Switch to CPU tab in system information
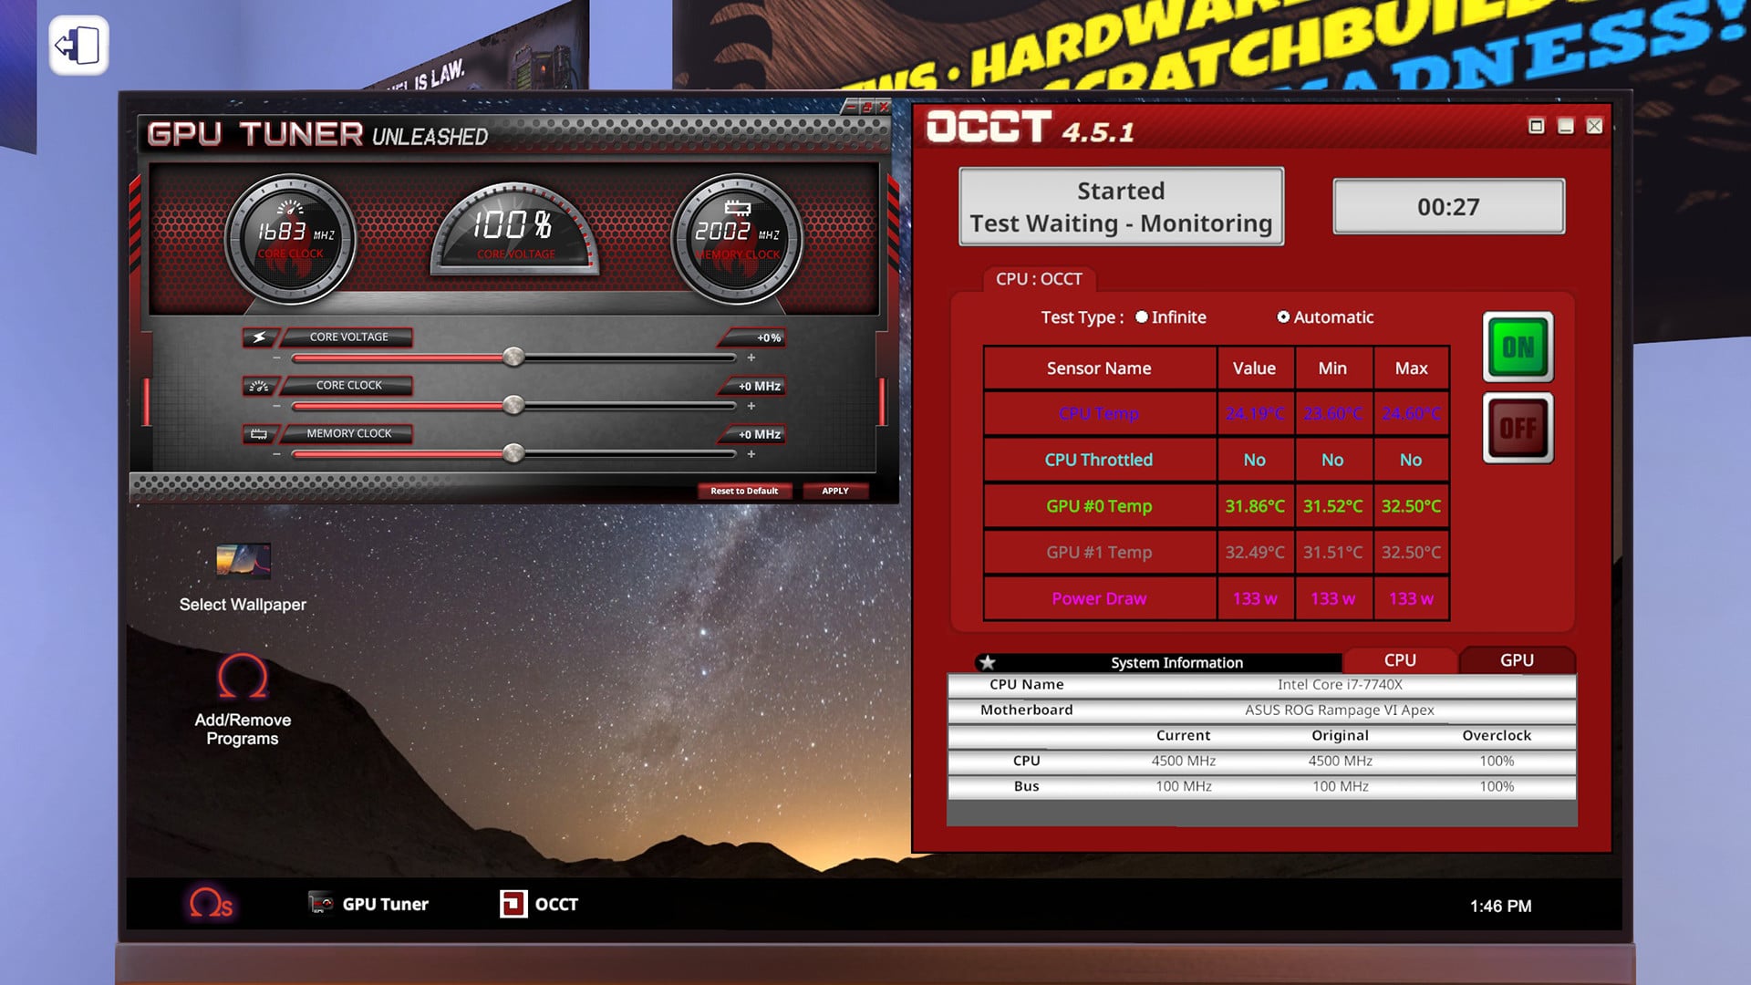The image size is (1751, 985). [1400, 659]
